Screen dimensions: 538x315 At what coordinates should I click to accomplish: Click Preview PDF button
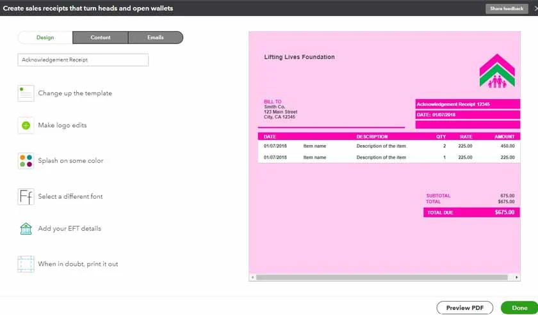coord(465,308)
